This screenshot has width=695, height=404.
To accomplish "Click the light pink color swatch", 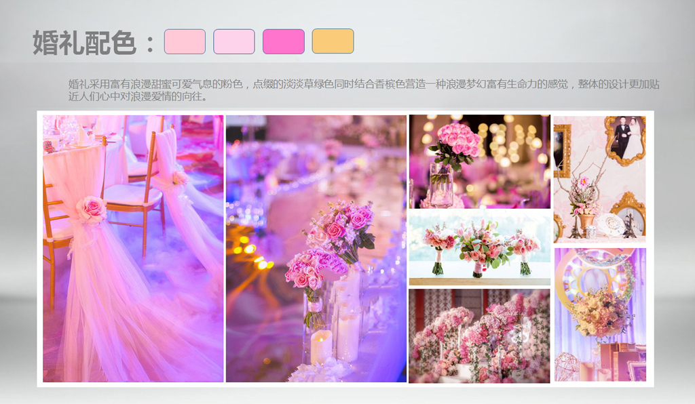I will 185,41.
